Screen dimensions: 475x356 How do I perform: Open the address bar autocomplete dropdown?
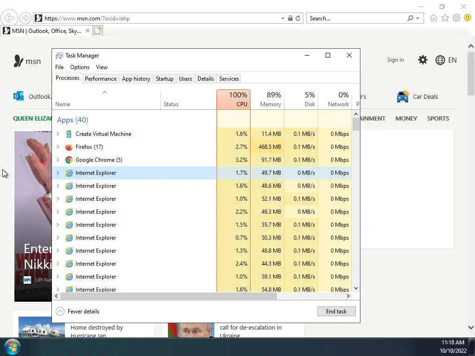pyautogui.click(x=282, y=18)
